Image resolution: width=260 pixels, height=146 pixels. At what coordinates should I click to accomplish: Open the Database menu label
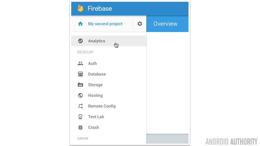(x=97, y=74)
